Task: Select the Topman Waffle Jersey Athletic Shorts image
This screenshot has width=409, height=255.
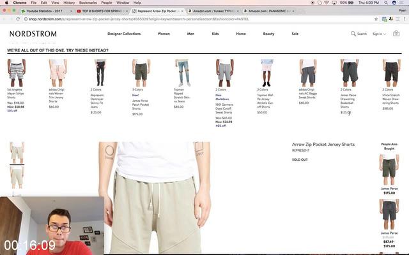Action: click(266, 73)
